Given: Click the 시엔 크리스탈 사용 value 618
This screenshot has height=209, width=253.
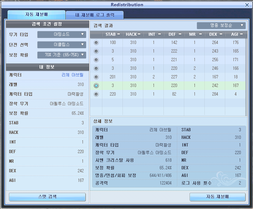Looking at the screenshot, I should (x=168, y=160).
